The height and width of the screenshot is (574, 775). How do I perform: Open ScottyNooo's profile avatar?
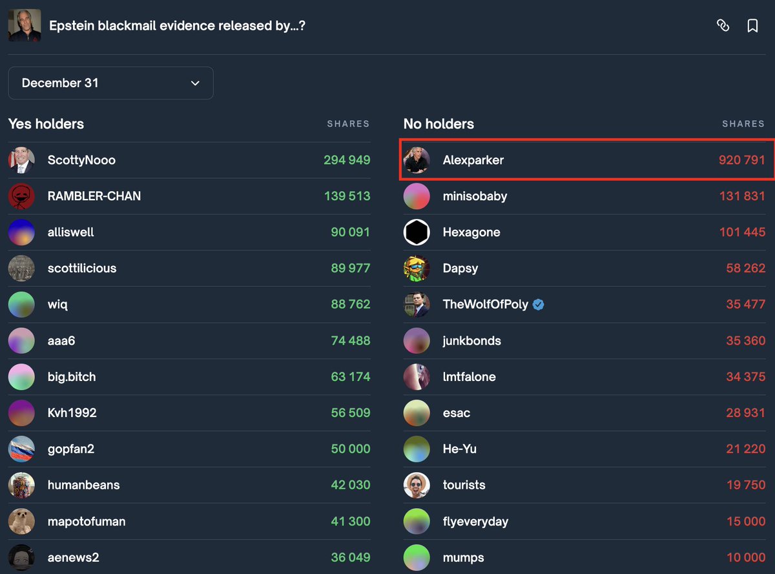21,160
